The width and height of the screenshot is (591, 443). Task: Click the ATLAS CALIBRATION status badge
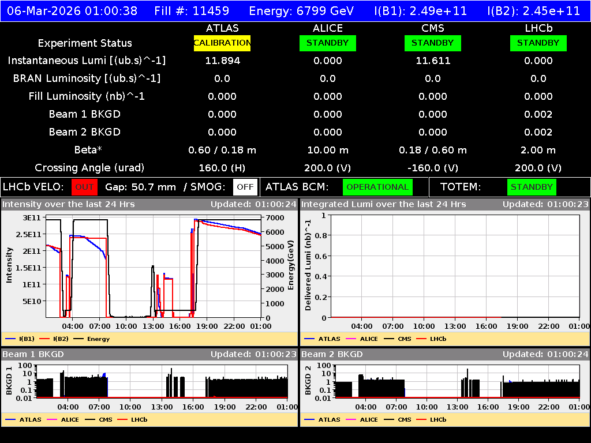point(222,43)
